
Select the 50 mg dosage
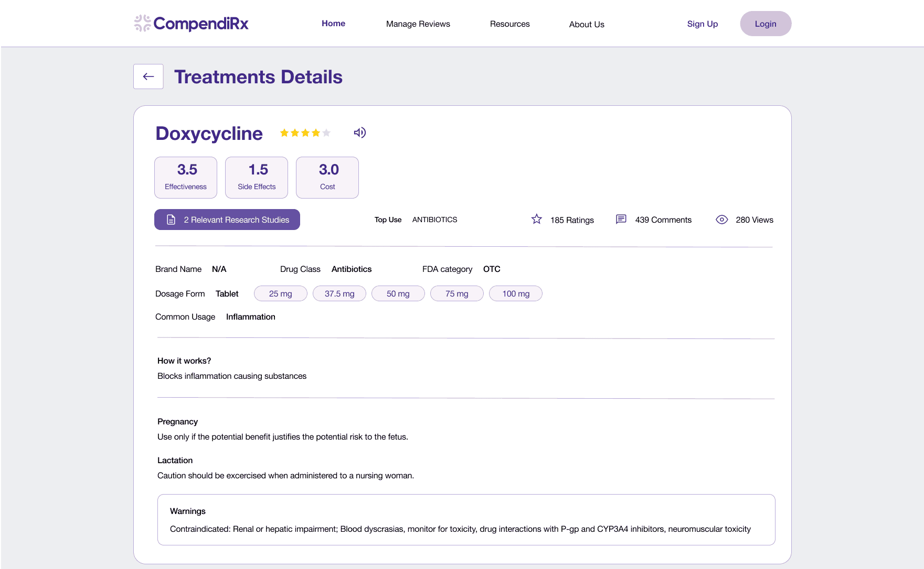tap(398, 293)
